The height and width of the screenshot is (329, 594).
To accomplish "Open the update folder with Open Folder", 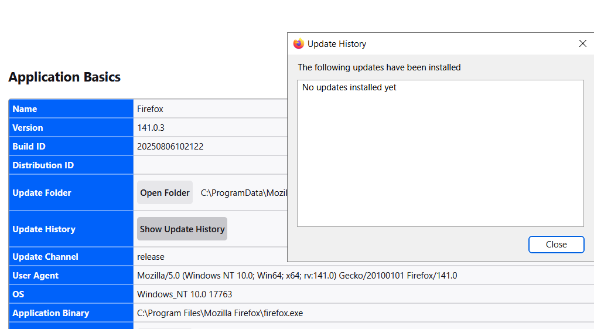I will [165, 193].
